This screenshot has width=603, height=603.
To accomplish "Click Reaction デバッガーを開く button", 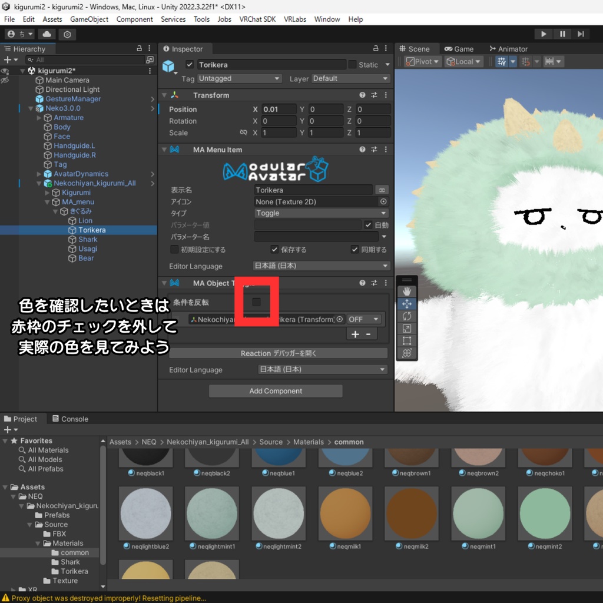I will tap(278, 353).
